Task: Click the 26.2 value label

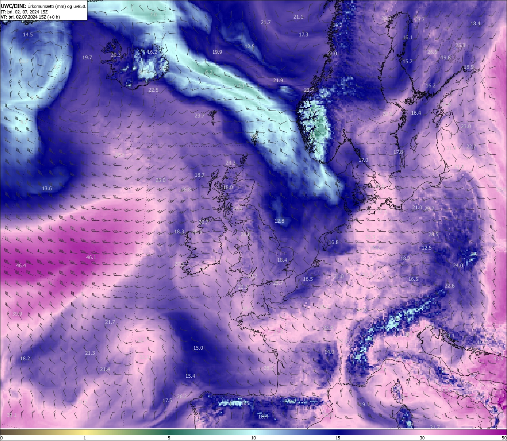Action: [182, 396]
